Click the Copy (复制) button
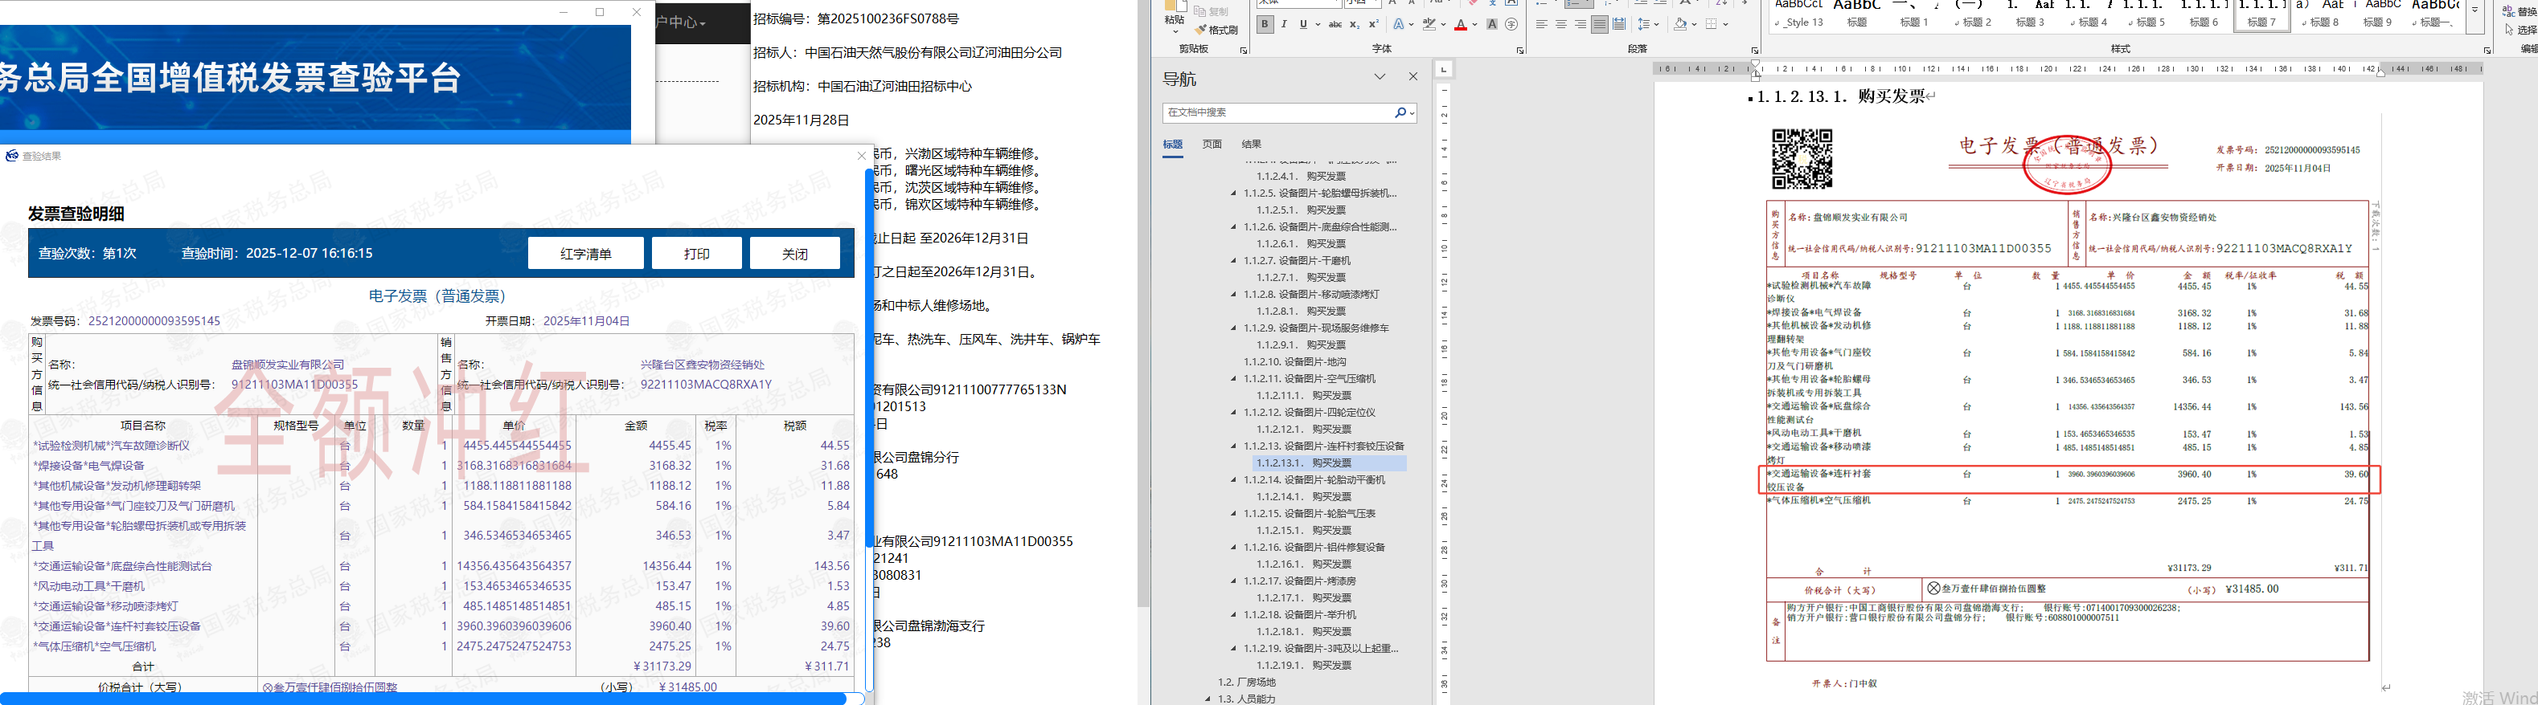This screenshot has height=705, width=2538. click(1212, 10)
